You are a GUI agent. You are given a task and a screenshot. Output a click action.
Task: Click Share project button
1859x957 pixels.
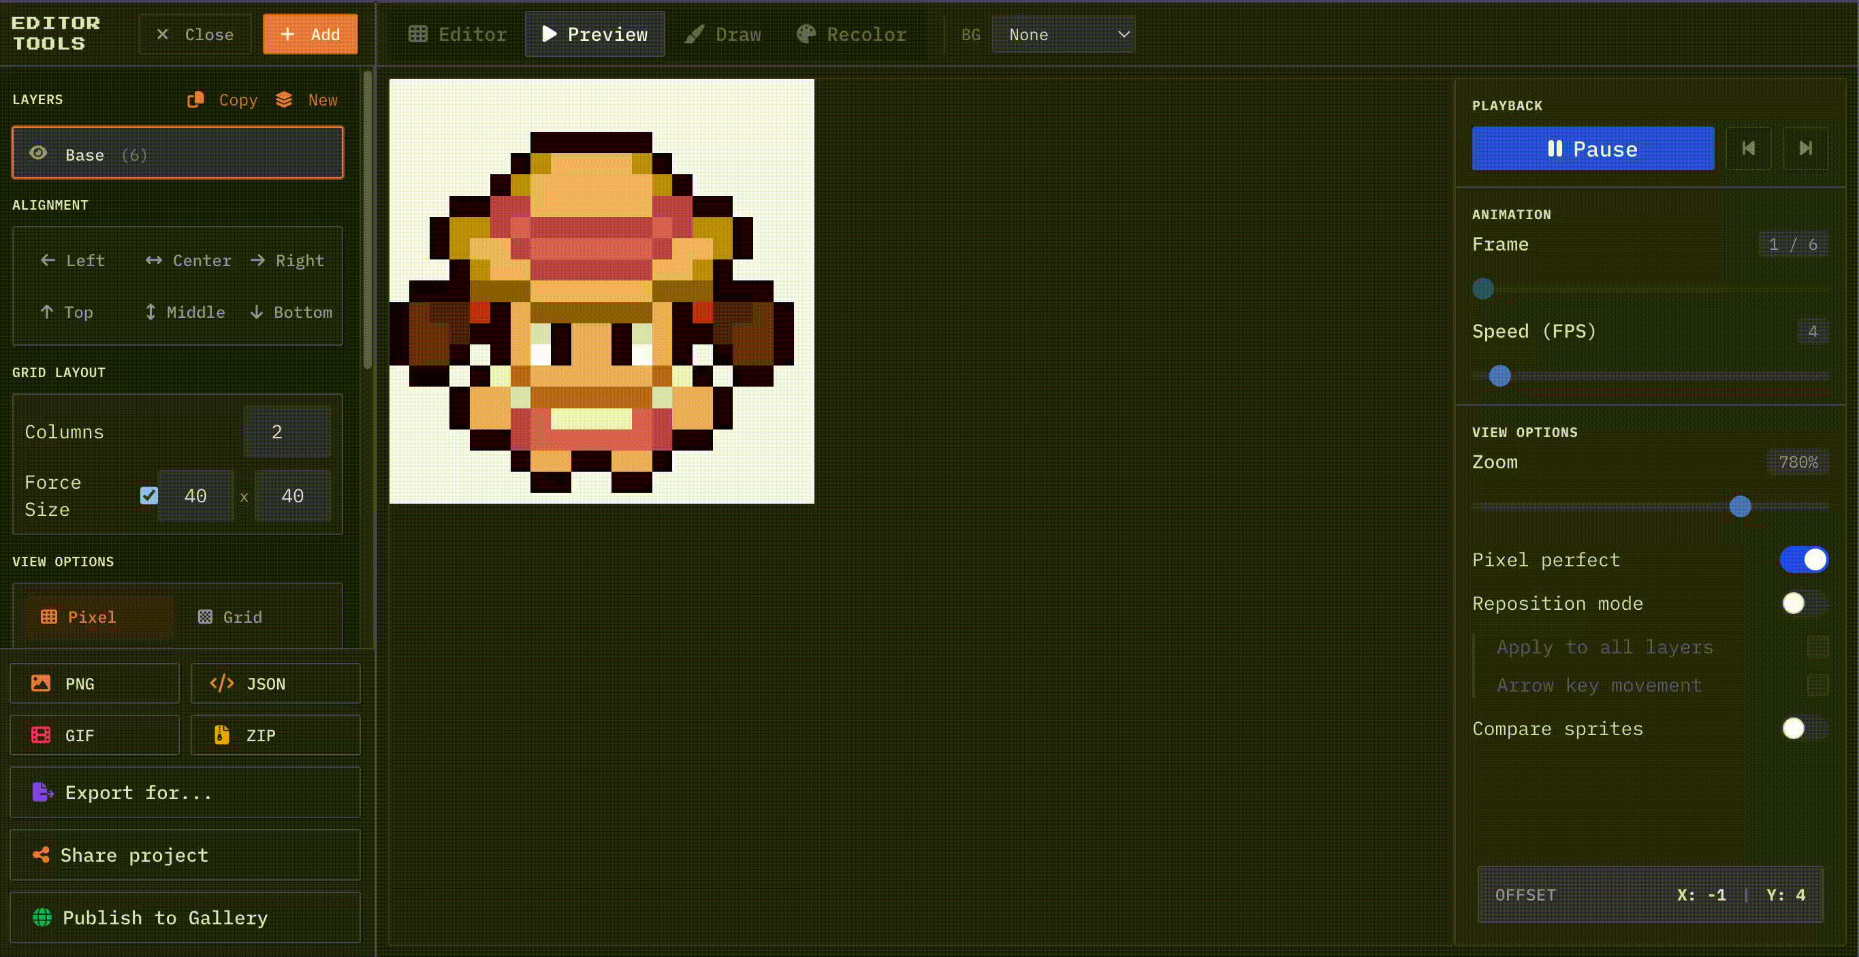(x=185, y=855)
